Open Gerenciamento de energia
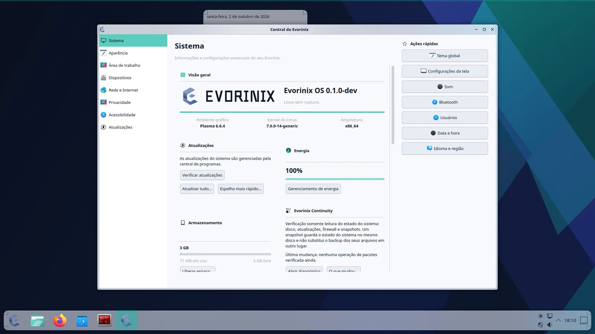595x334 pixels. click(x=313, y=189)
